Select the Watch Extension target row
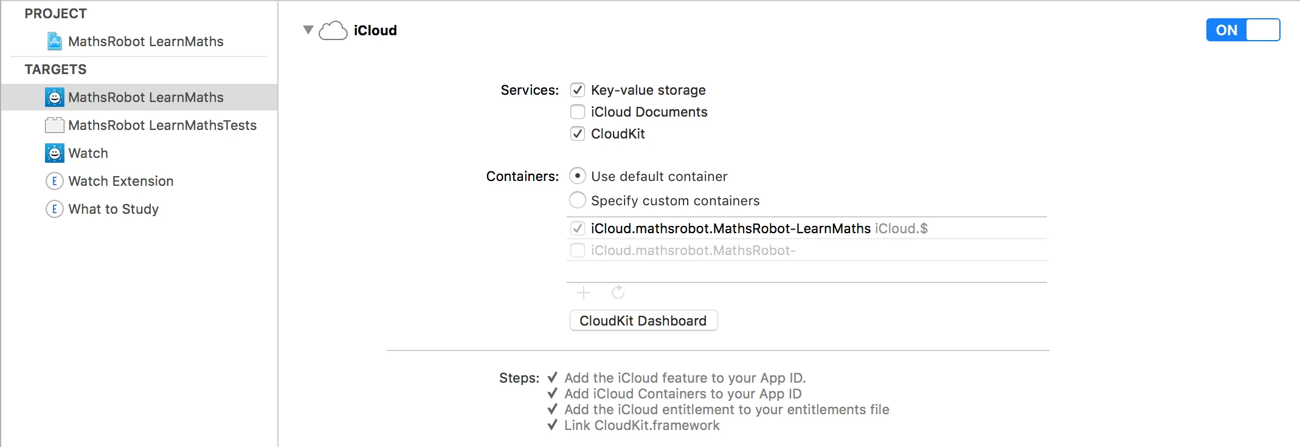The image size is (1300, 447). tap(121, 181)
